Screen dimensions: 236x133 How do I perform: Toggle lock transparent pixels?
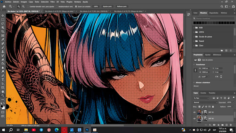200,107
